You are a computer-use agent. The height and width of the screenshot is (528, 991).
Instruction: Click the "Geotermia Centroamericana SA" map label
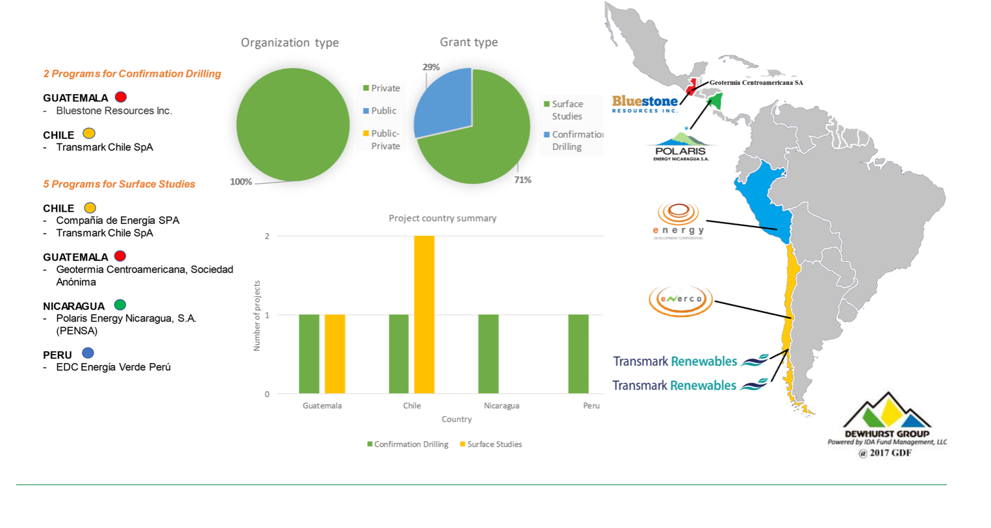pos(756,82)
